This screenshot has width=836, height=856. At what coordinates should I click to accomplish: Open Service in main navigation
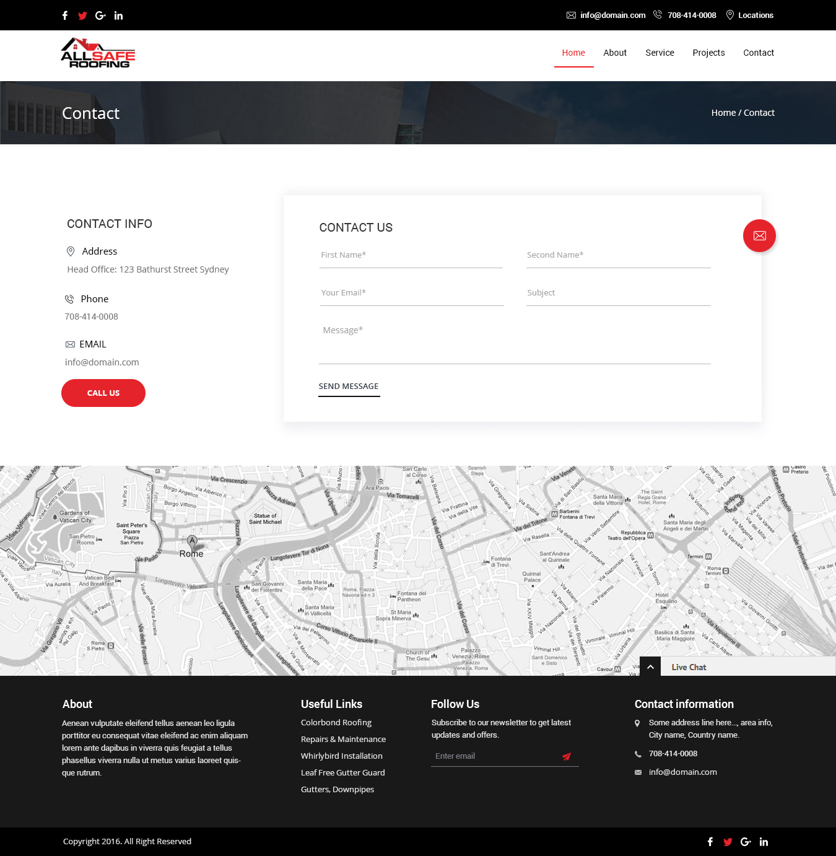point(660,53)
